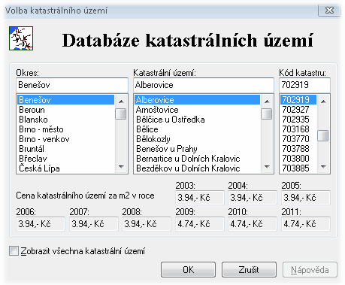345x285 pixels.
Task: Select cadastre code 703800
Action: click(298, 159)
